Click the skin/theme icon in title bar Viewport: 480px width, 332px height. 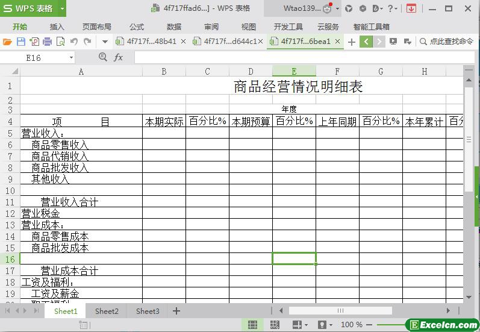[349, 8]
